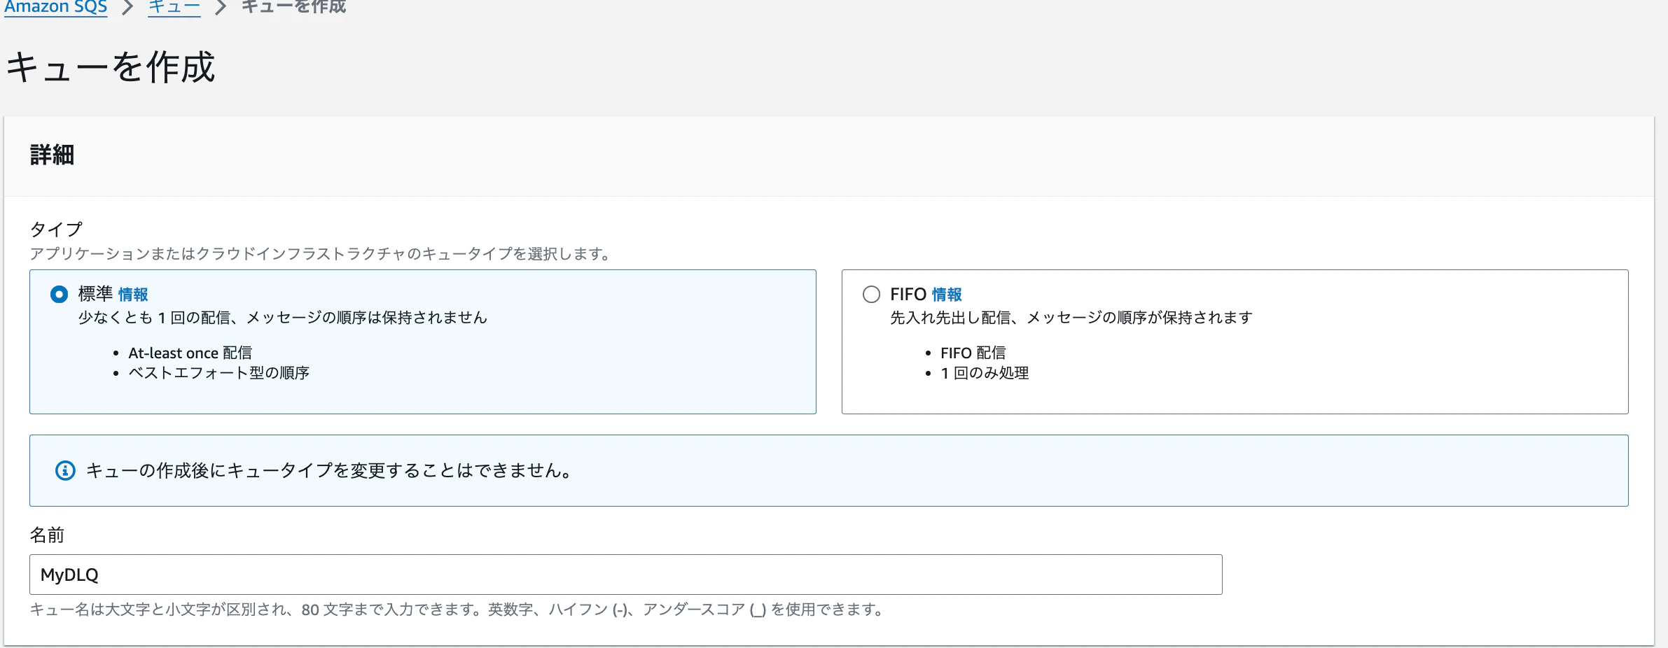Click the 詳細 section header

click(52, 155)
